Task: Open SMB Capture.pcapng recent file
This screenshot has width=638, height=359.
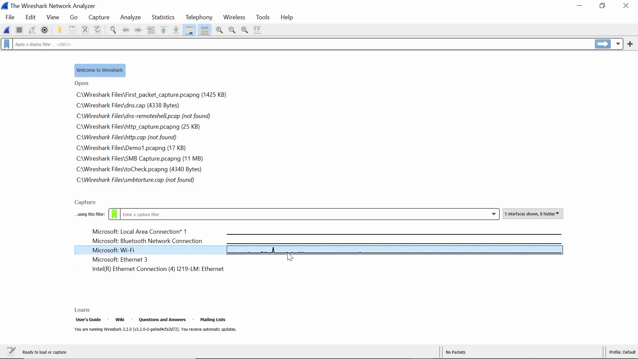Action: click(140, 159)
